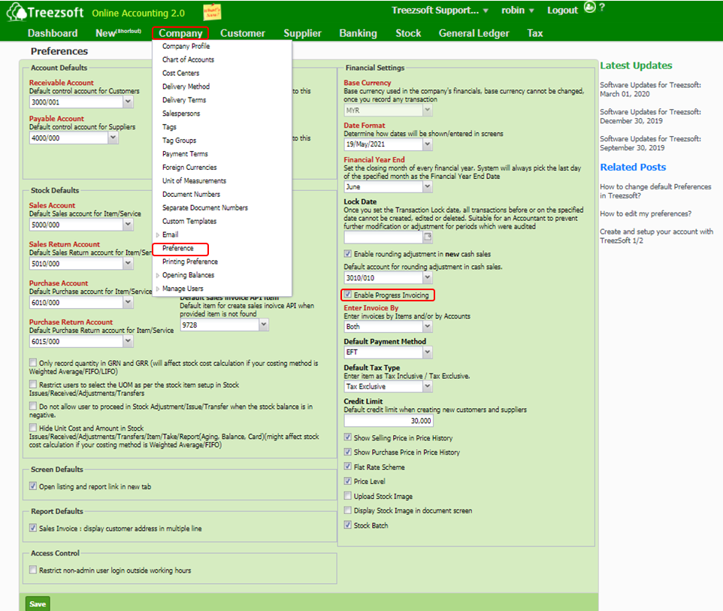This screenshot has width=723, height=611.
Task: Open the Default Tax Type dropdown
Action: [428, 386]
